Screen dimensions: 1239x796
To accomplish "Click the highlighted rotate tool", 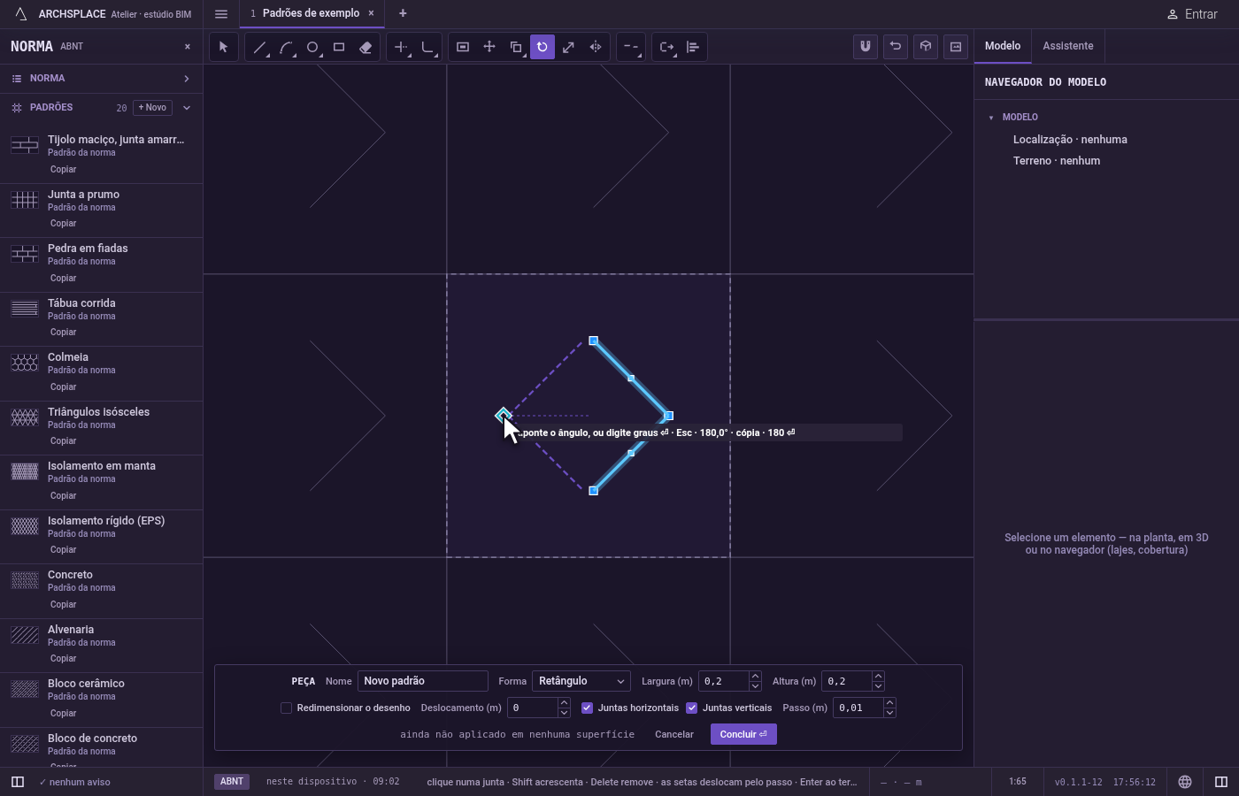I will (x=543, y=47).
